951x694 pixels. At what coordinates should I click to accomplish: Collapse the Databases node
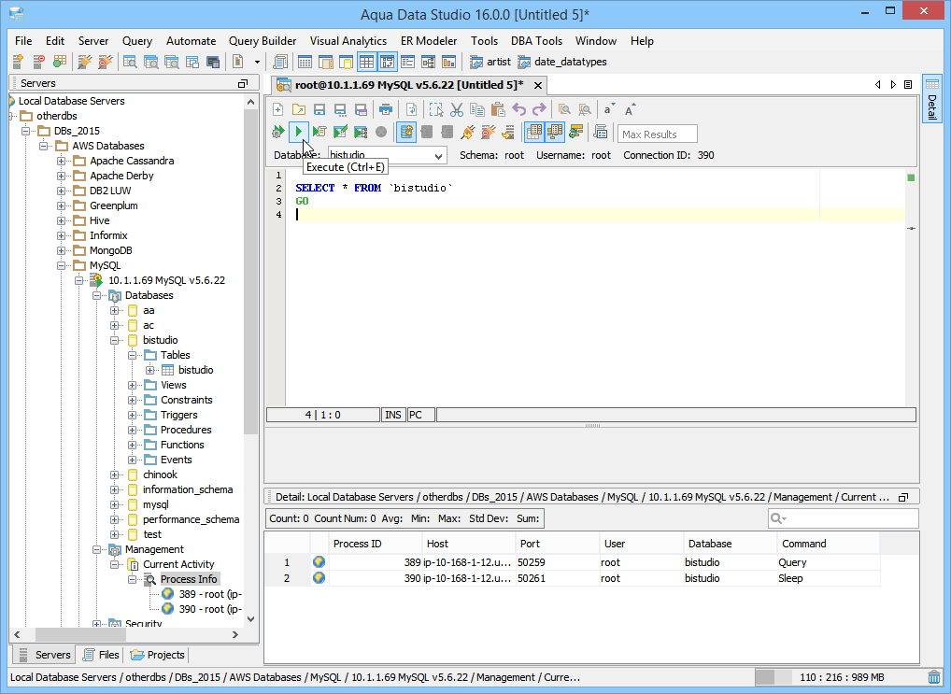pyautogui.click(x=96, y=295)
